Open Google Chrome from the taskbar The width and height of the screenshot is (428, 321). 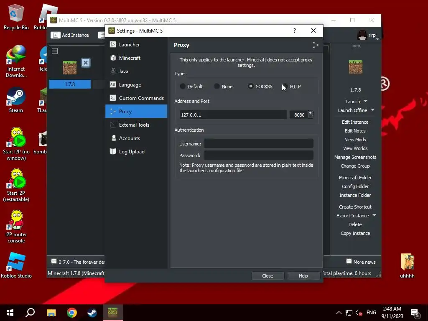click(72, 313)
